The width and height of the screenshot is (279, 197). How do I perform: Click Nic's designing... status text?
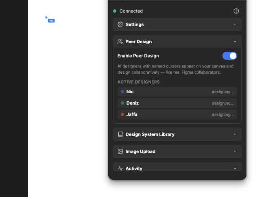[x=222, y=92]
